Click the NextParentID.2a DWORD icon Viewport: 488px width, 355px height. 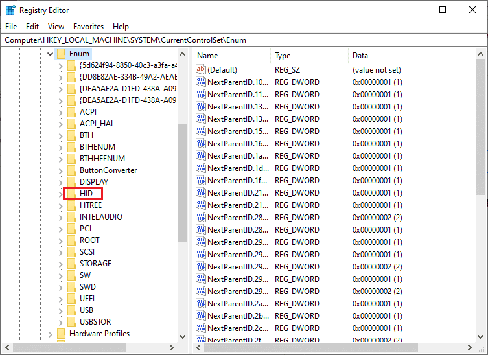point(201,303)
